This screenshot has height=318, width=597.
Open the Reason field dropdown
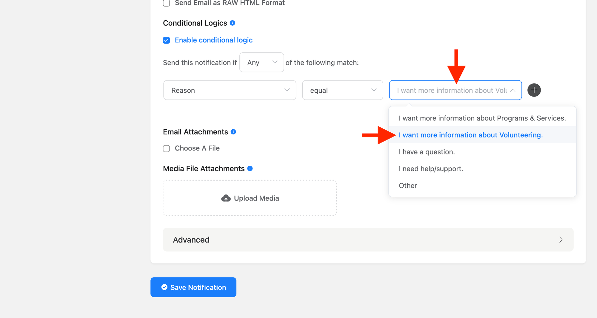click(x=230, y=90)
